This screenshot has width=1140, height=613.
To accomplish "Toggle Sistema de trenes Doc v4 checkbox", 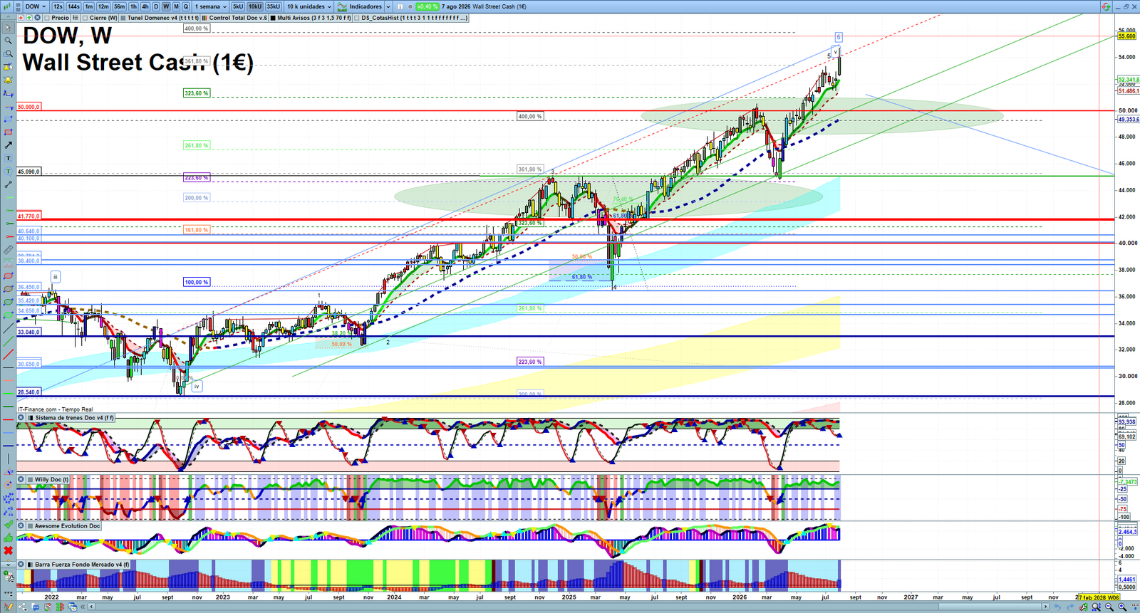I will tap(30, 418).
